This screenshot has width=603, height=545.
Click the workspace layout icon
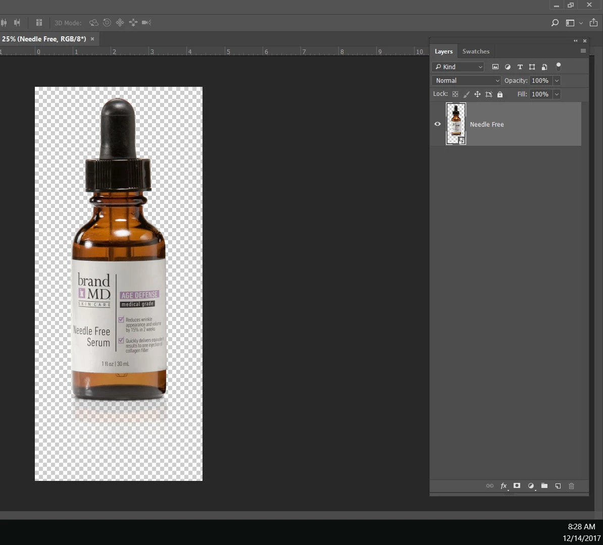[570, 23]
